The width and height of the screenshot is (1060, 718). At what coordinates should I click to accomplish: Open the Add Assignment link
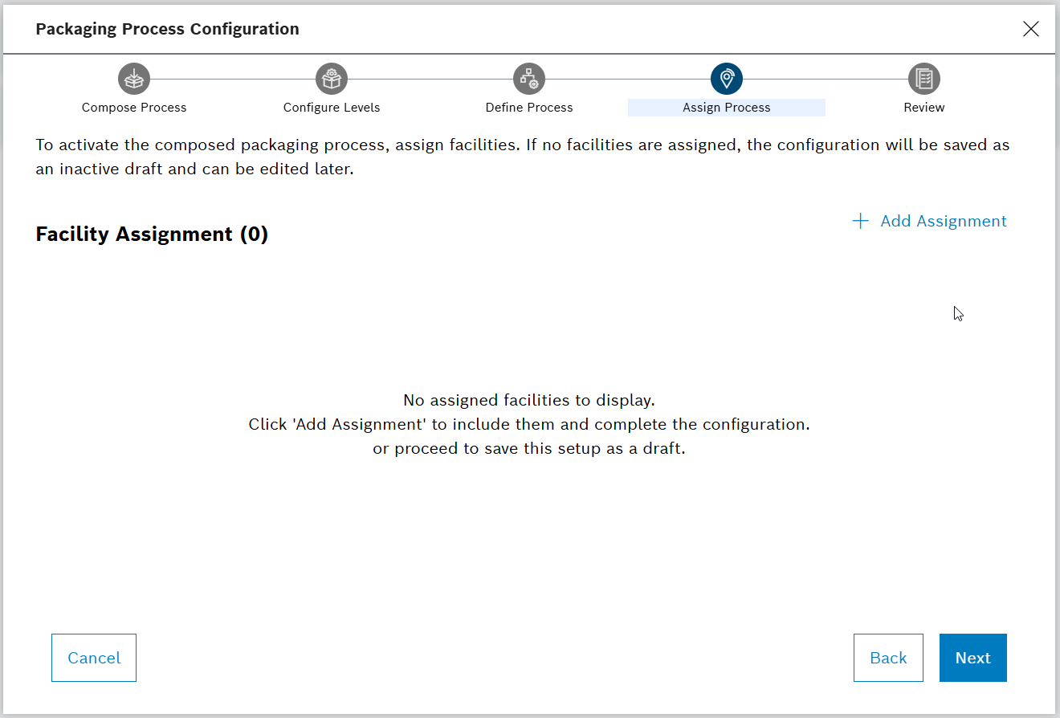coord(943,221)
